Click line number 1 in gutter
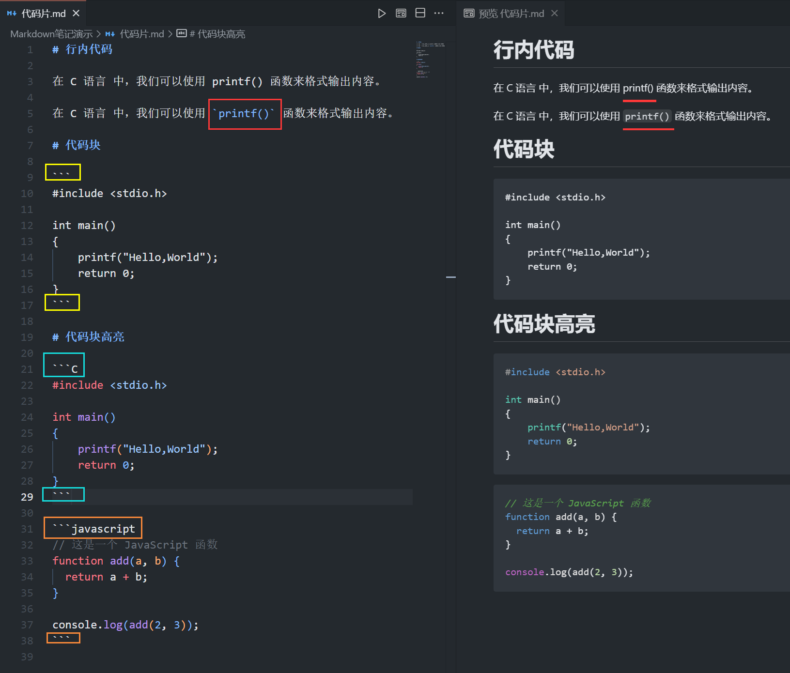Viewport: 790px width, 673px height. (30, 49)
